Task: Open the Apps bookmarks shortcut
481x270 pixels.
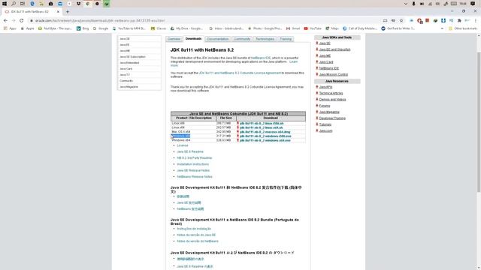Action: point(10,28)
